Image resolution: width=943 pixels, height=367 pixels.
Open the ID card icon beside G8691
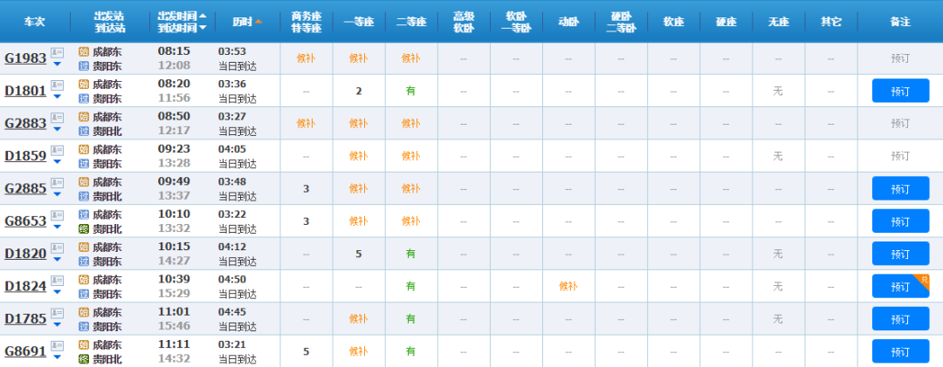pyautogui.click(x=57, y=345)
